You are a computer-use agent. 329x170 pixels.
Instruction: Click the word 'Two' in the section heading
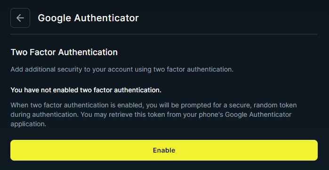19,52
